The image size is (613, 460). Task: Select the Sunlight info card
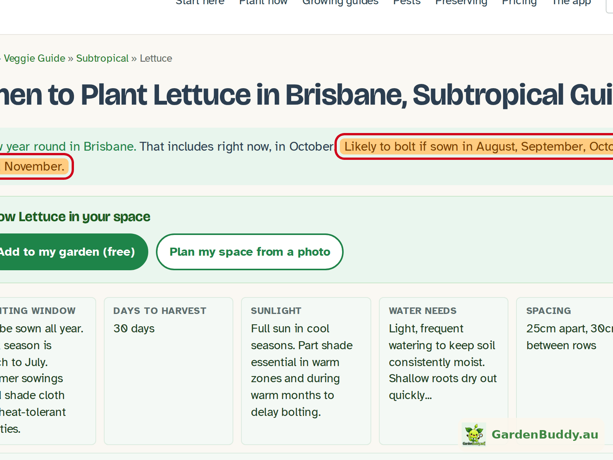306,371
